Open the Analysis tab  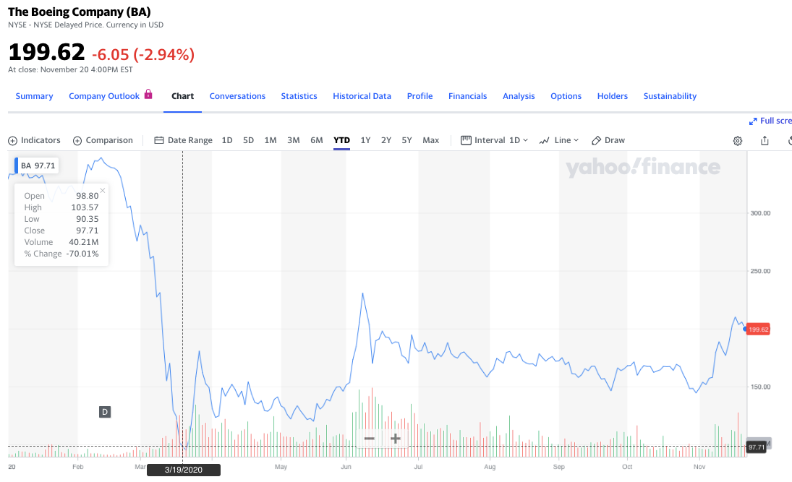click(519, 96)
